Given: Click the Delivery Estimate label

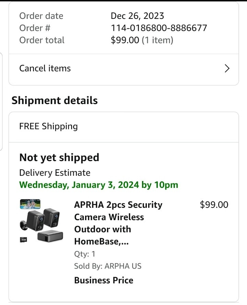Looking at the screenshot, I should click(x=55, y=173).
